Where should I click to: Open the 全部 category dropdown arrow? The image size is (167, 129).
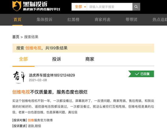pos(85,7)
